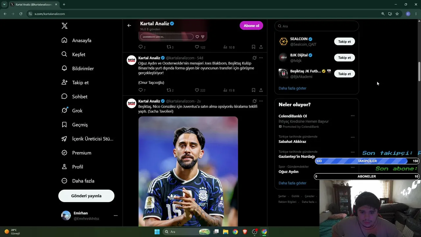Screen dimensions: 421x237
Task: Bookmark this page with the star icon
Action: coord(397,14)
